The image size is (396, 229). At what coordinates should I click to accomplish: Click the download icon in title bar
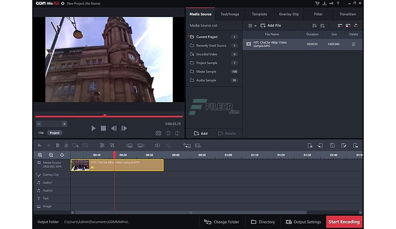(324, 3)
